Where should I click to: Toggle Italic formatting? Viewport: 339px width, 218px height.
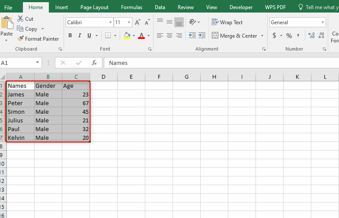pyautogui.click(x=80, y=35)
